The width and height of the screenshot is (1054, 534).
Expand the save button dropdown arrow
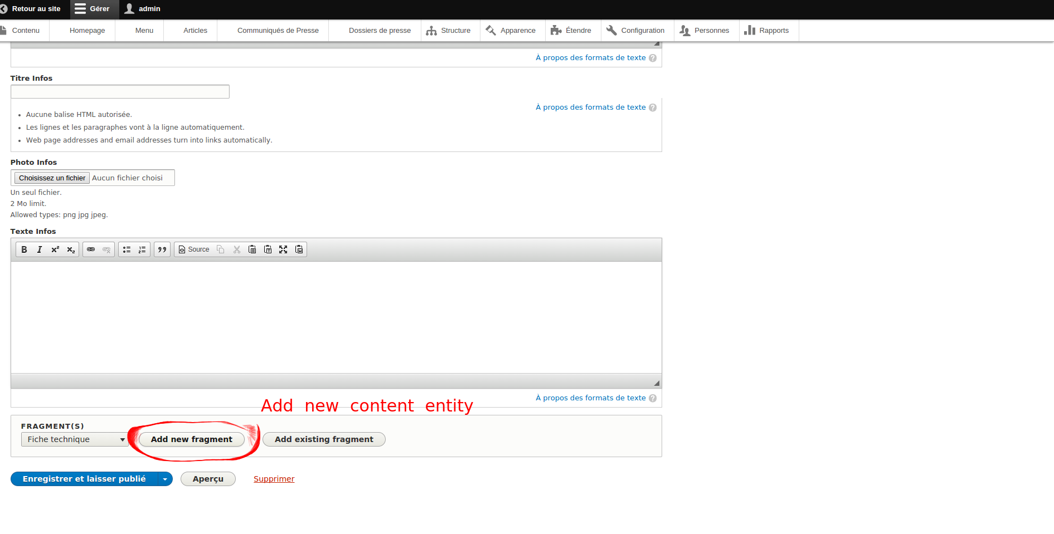164,478
